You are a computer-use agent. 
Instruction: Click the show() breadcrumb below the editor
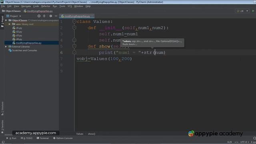92,134
